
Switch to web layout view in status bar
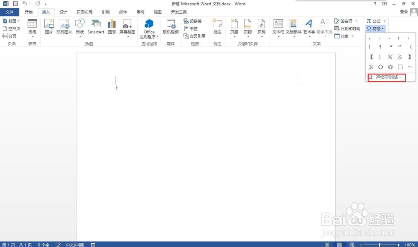tap(351, 244)
